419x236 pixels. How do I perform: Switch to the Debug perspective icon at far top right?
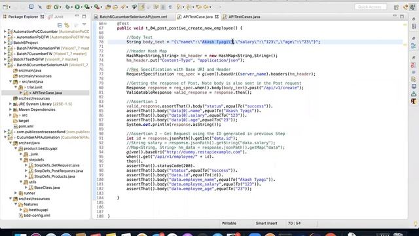413,7
